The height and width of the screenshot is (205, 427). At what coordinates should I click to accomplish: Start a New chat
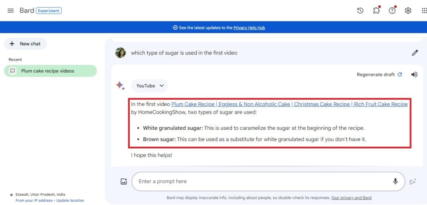(25, 44)
